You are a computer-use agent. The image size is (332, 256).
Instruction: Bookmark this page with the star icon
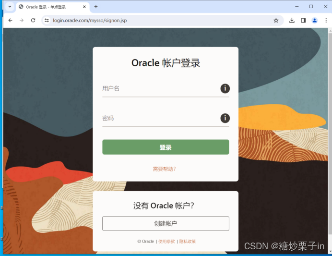click(276, 20)
